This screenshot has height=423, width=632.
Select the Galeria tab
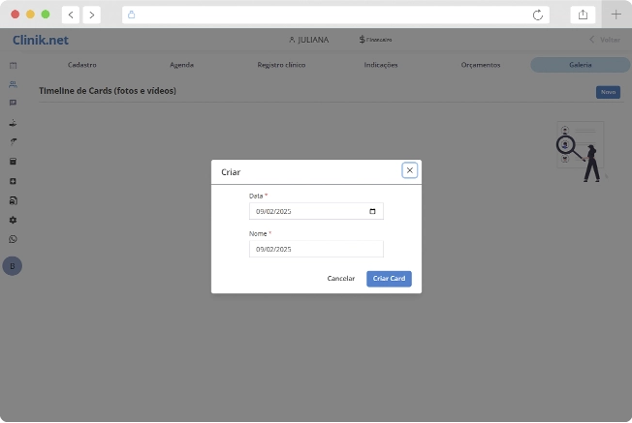pos(580,65)
